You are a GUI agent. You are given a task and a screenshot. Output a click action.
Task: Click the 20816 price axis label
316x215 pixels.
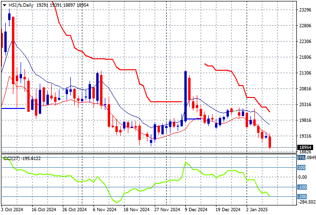coord(305,89)
